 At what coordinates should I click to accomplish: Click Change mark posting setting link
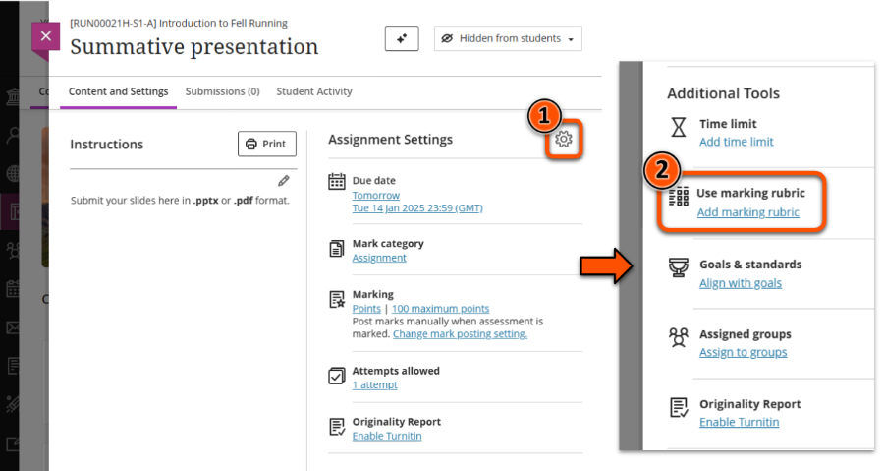click(460, 334)
